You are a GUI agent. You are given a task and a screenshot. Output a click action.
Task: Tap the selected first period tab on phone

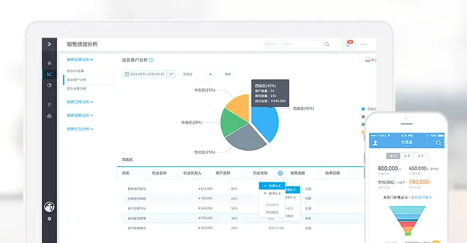pyautogui.click(x=393, y=156)
